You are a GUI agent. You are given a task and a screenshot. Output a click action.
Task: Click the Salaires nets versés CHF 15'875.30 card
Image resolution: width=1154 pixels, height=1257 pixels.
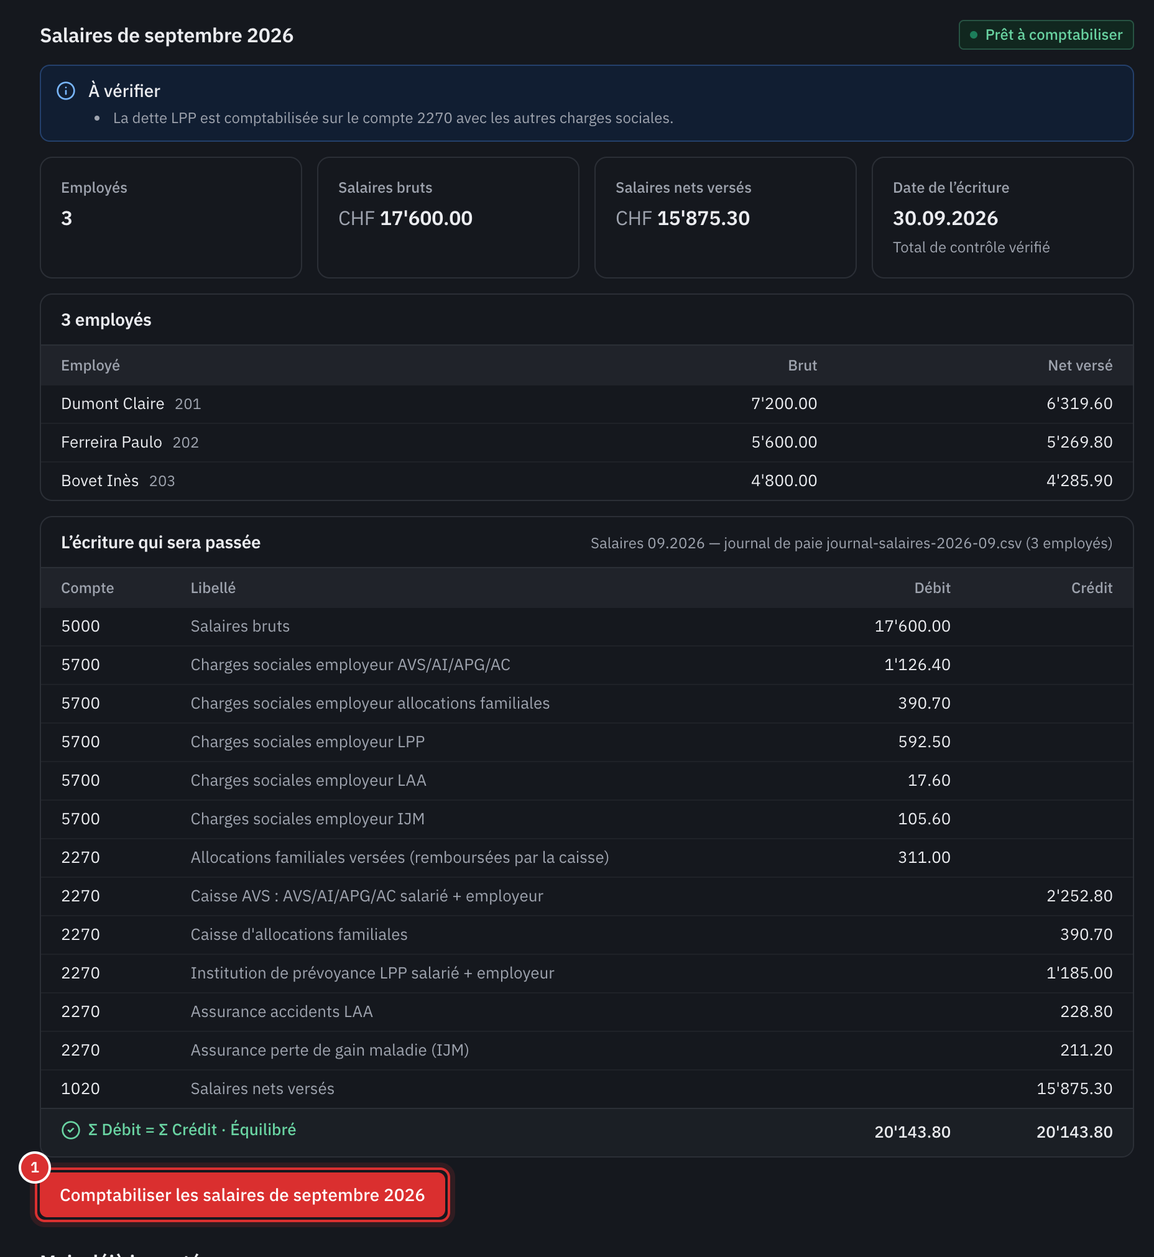[x=725, y=218]
